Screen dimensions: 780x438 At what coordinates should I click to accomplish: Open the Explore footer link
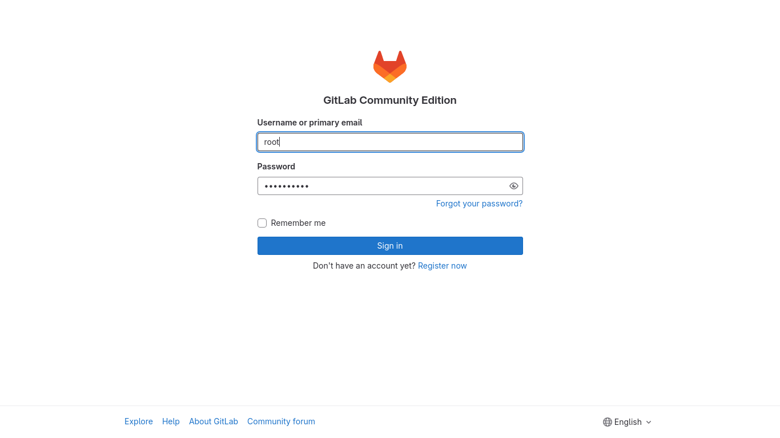pyautogui.click(x=139, y=421)
